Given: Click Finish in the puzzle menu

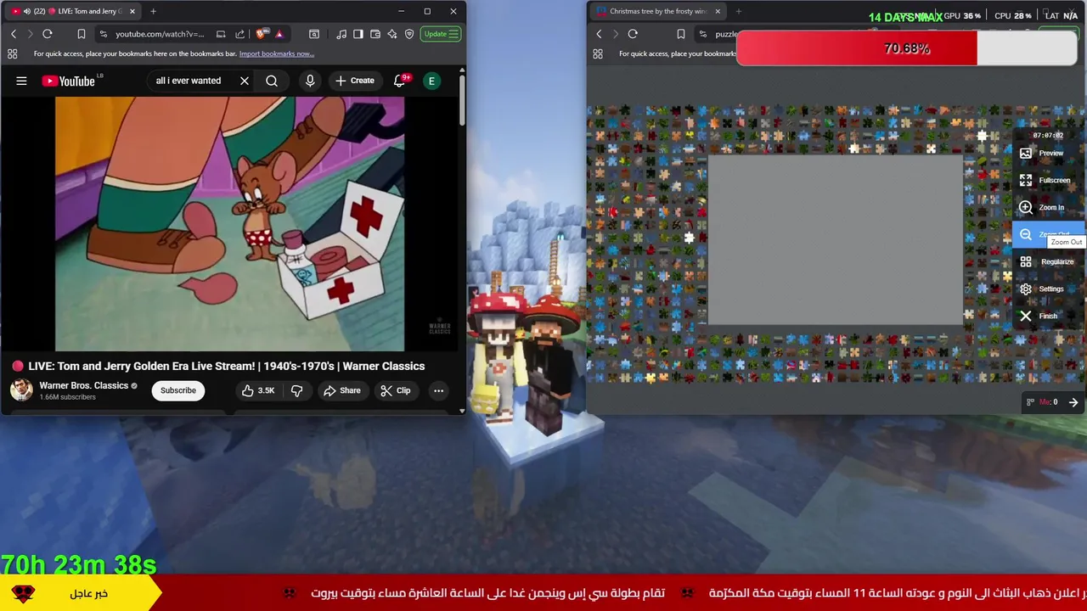Looking at the screenshot, I should coord(1049,316).
